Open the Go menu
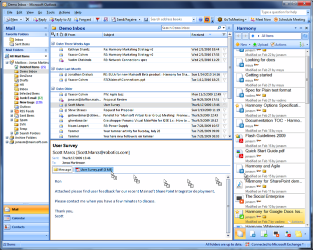 tap(40, 12)
